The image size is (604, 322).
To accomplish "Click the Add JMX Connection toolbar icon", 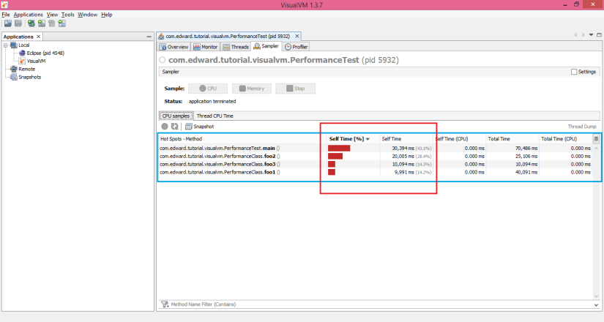I will click(x=41, y=23).
